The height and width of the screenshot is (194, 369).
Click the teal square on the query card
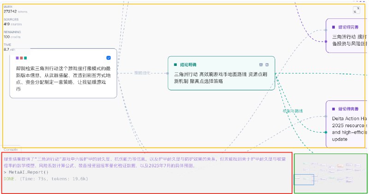coord(25,58)
